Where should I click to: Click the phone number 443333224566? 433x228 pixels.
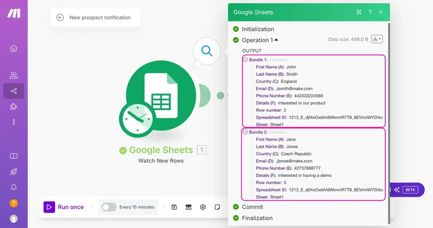pyautogui.click(x=309, y=96)
